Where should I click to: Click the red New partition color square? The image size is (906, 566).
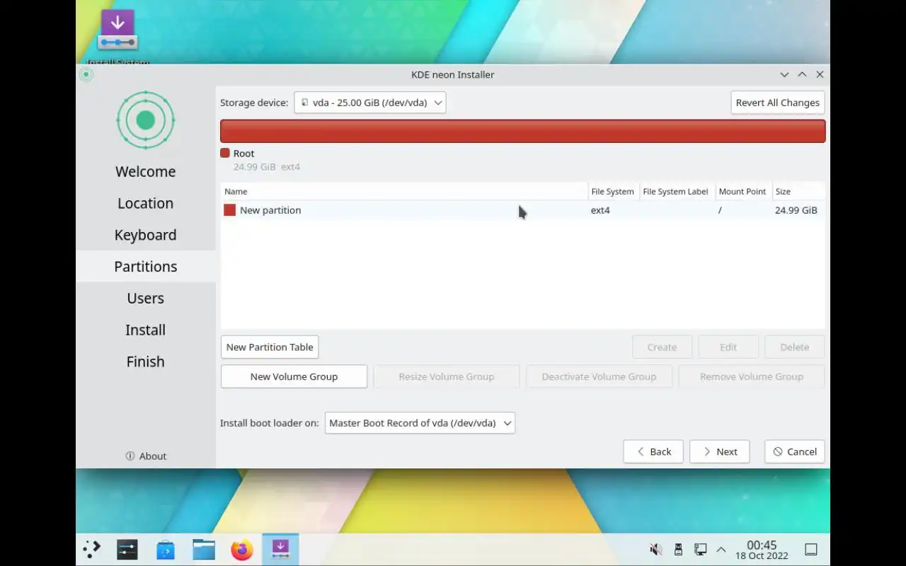[x=229, y=210]
